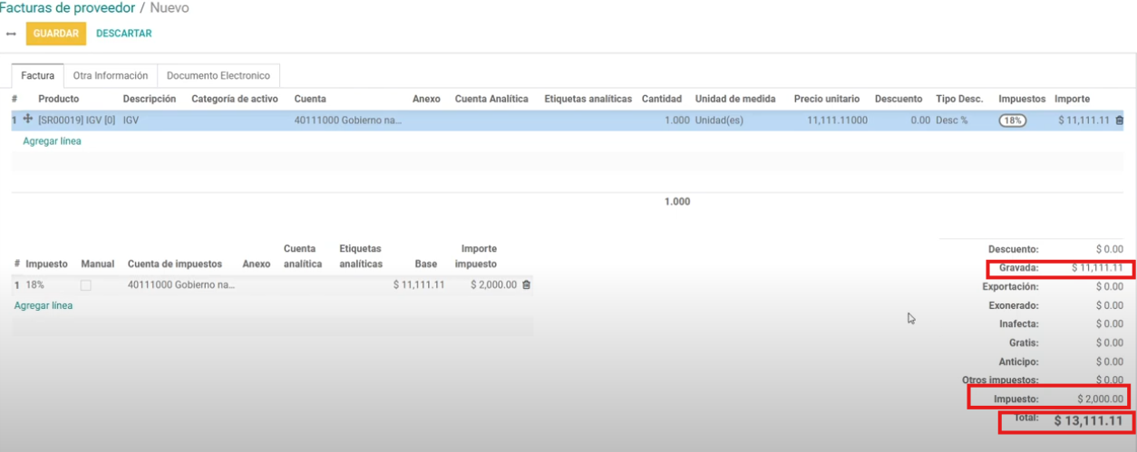The height and width of the screenshot is (452, 1137).
Task: Switch to the Factura tab
Action: 38,75
